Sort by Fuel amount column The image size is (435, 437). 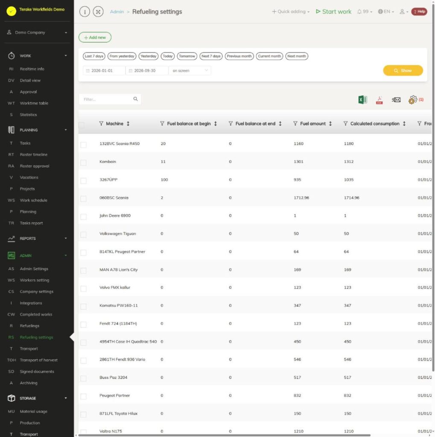coord(330,123)
